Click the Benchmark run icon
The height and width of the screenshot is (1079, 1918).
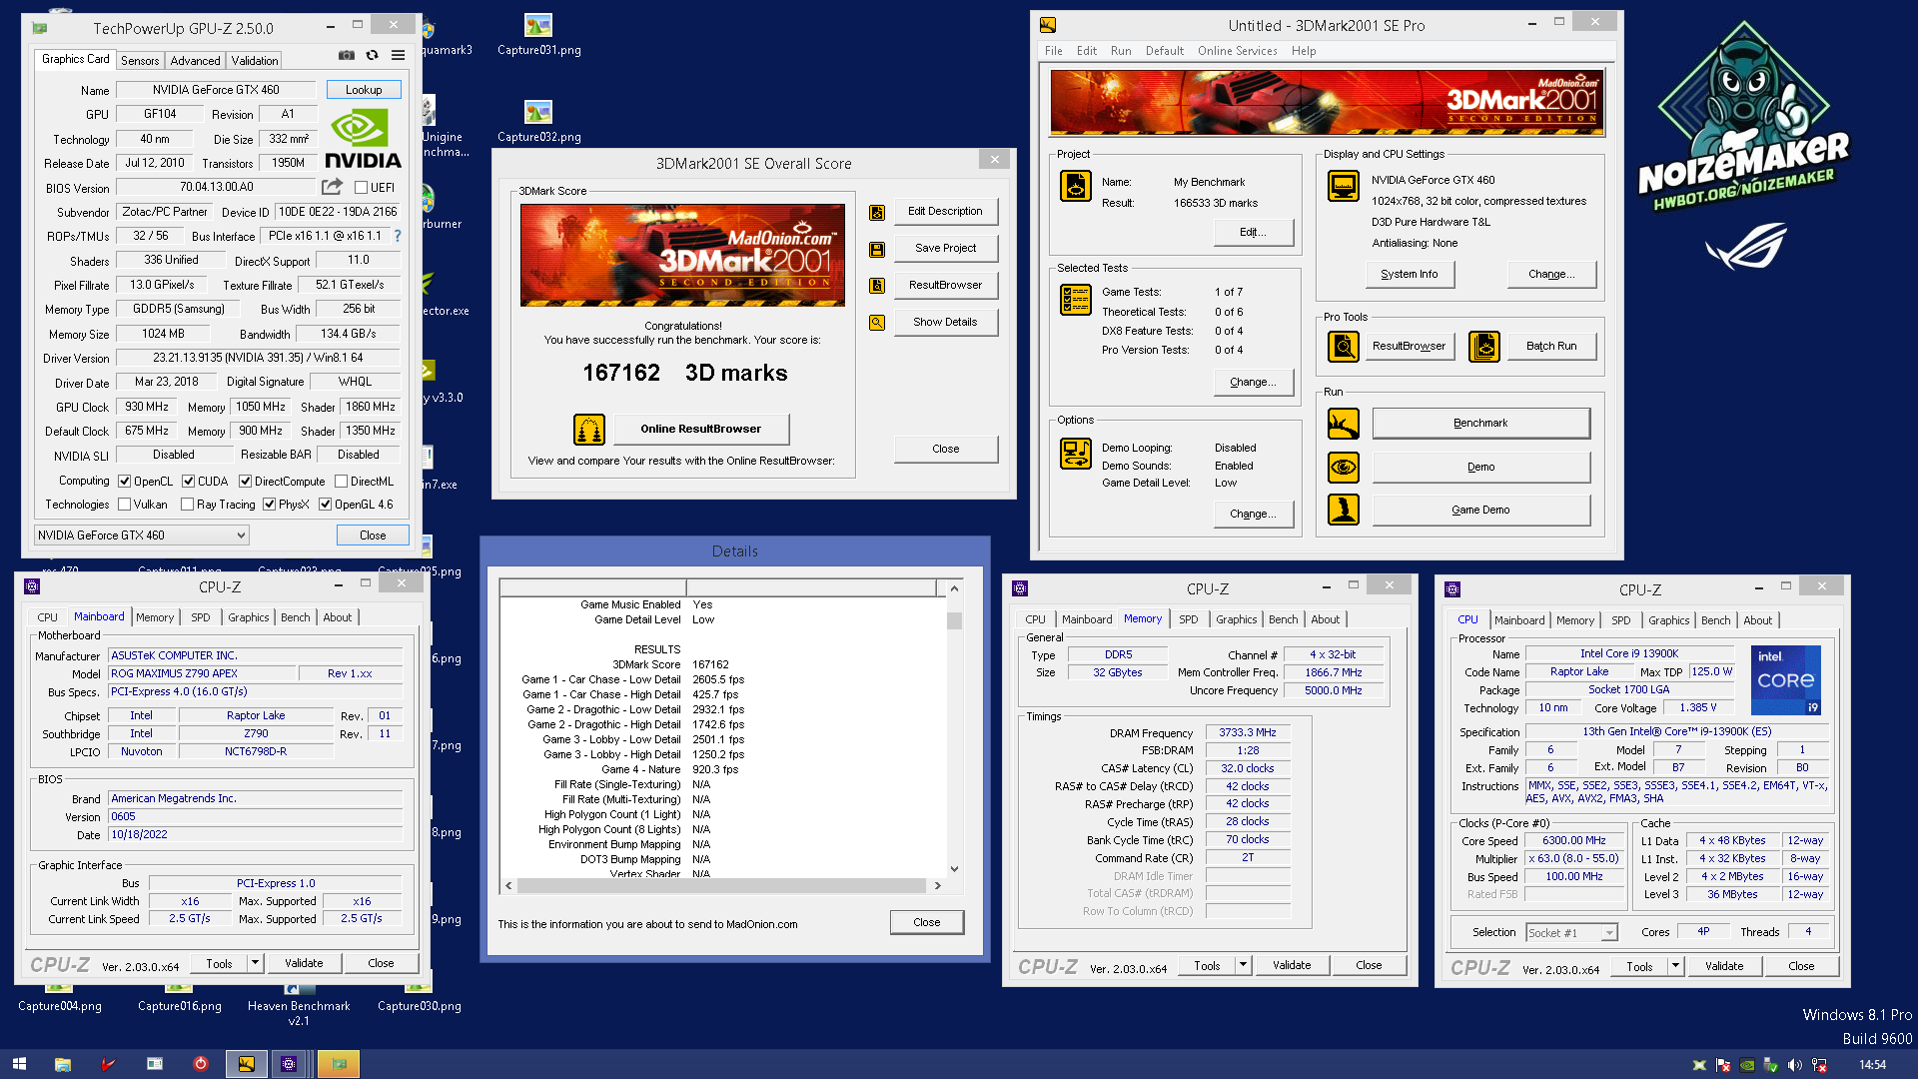pyautogui.click(x=1344, y=424)
